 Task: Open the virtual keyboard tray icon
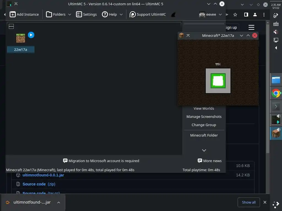[276, 24]
